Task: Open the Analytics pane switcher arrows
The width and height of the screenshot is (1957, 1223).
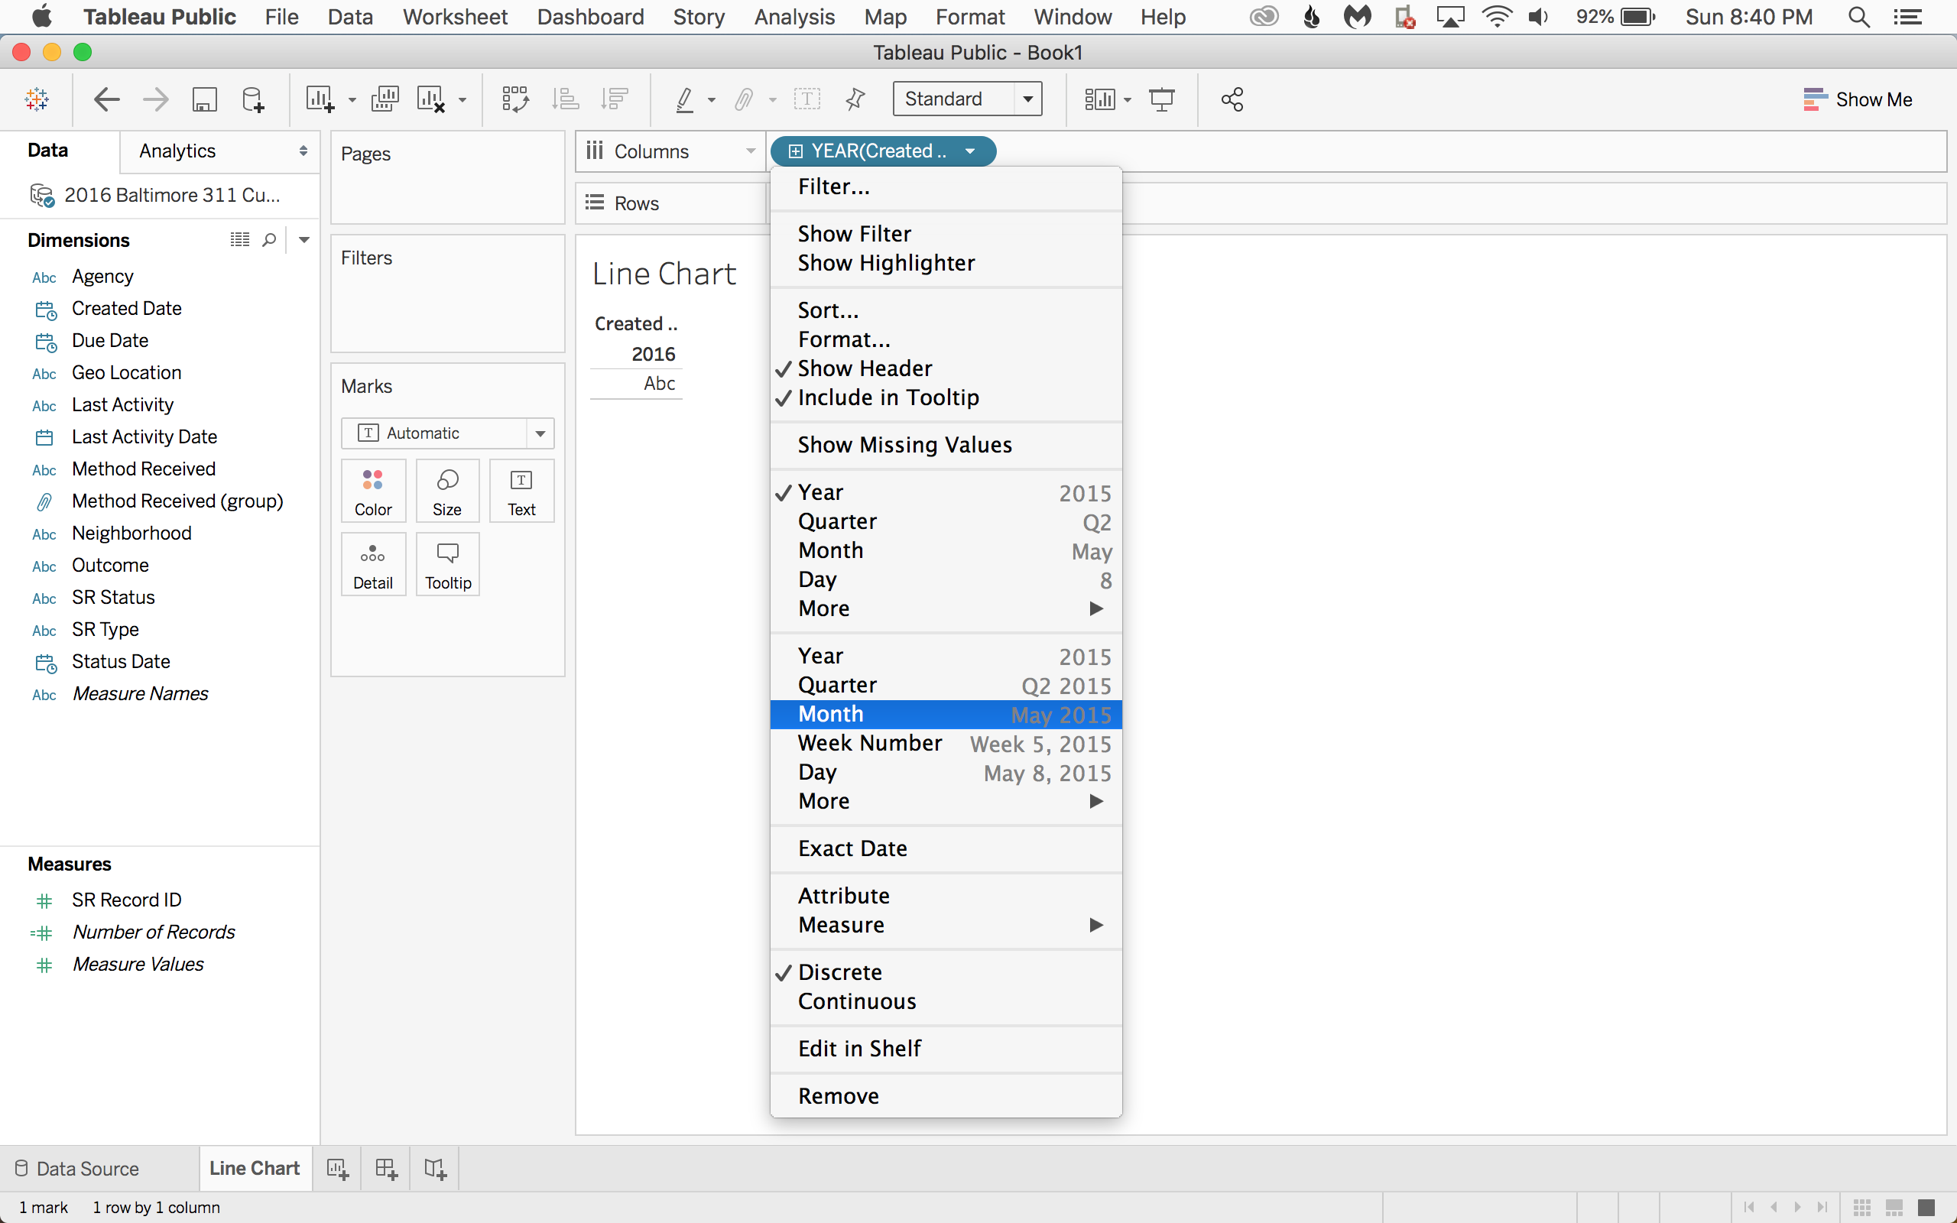Action: (303, 151)
